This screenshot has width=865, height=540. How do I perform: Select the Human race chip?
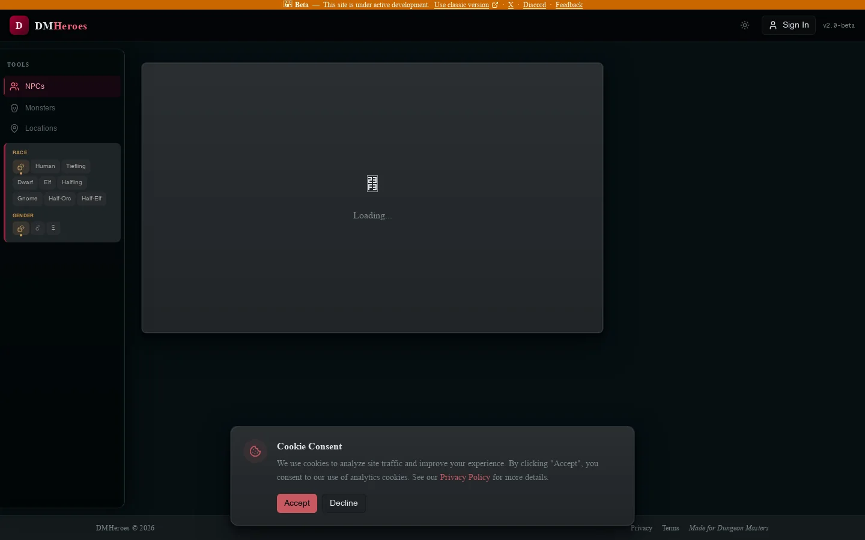pyautogui.click(x=45, y=166)
